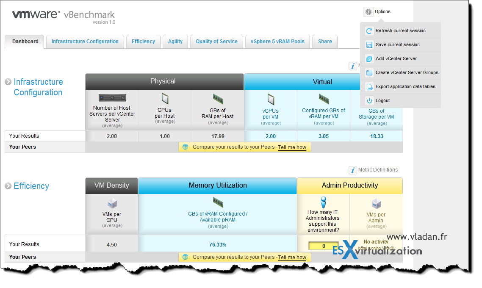Image resolution: width=482 pixels, height=288 pixels.
Task: Click the Add vCenter Server icon
Action: (369, 59)
